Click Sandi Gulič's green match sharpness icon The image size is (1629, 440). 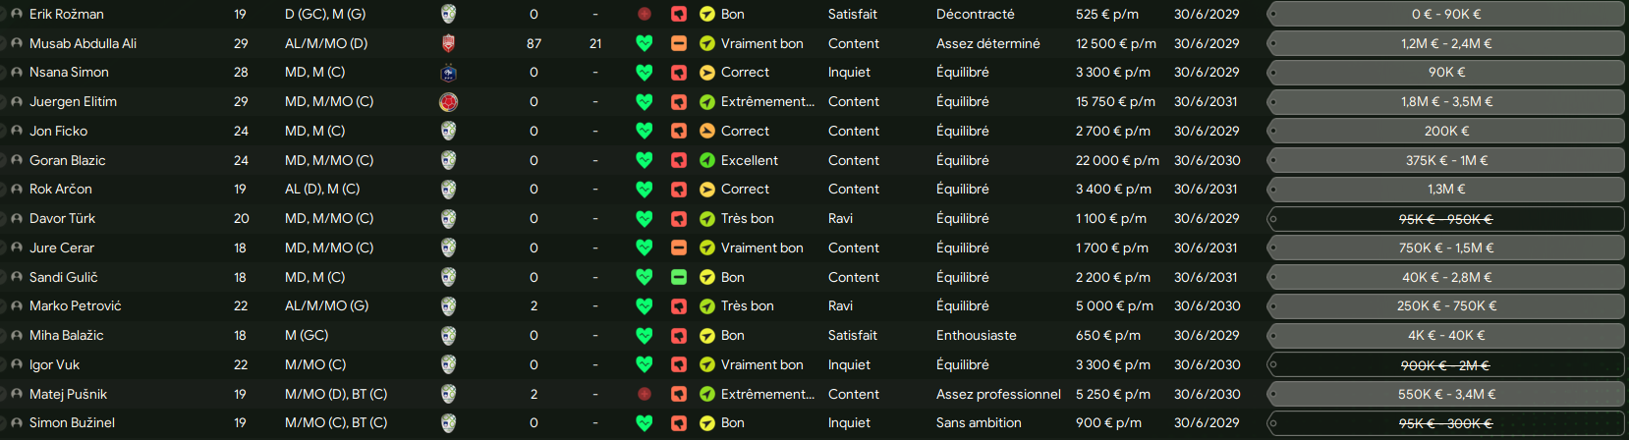pyautogui.click(x=679, y=277)
